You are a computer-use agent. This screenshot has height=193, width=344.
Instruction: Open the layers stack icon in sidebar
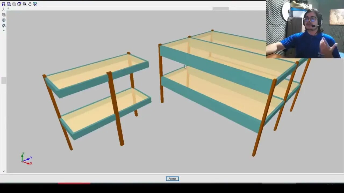[3, 15]
